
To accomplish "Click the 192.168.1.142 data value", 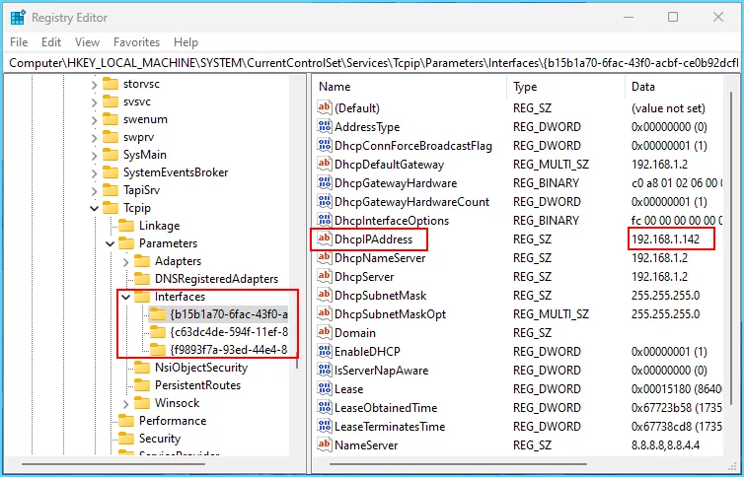I will (x=665, y=239).
